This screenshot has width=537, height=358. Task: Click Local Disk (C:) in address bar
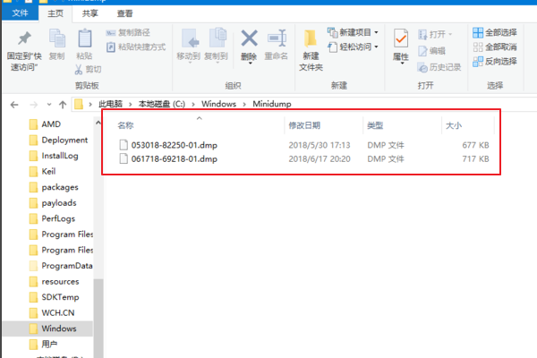point(162,104)
